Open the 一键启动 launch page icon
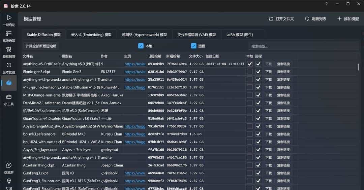Screen dimensions: 364x190 click(x=9, y=17)
